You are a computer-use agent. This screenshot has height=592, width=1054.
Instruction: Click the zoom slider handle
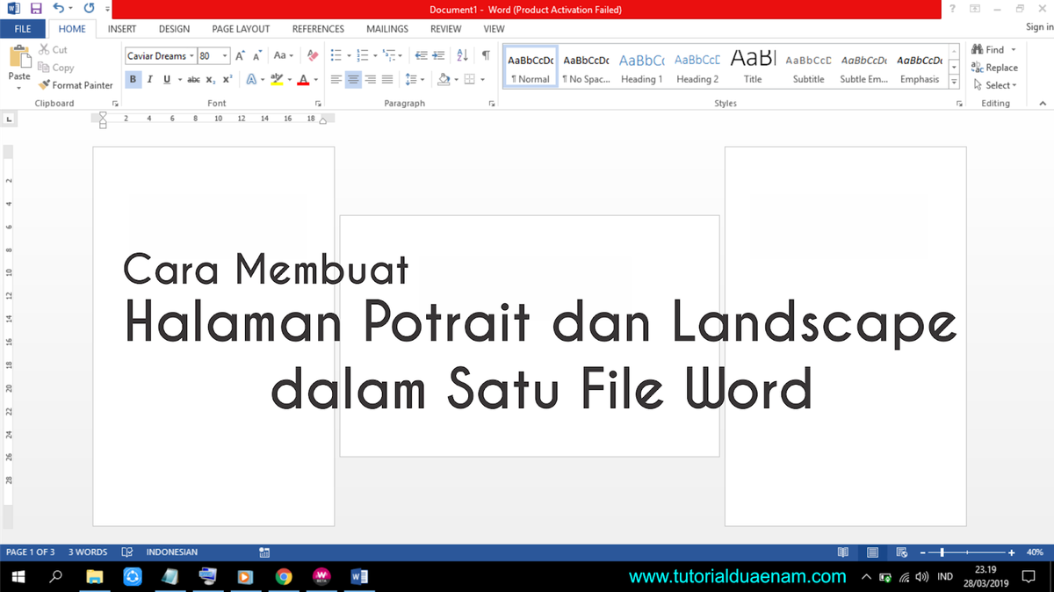pyautogui.click(x=942, y=552)
